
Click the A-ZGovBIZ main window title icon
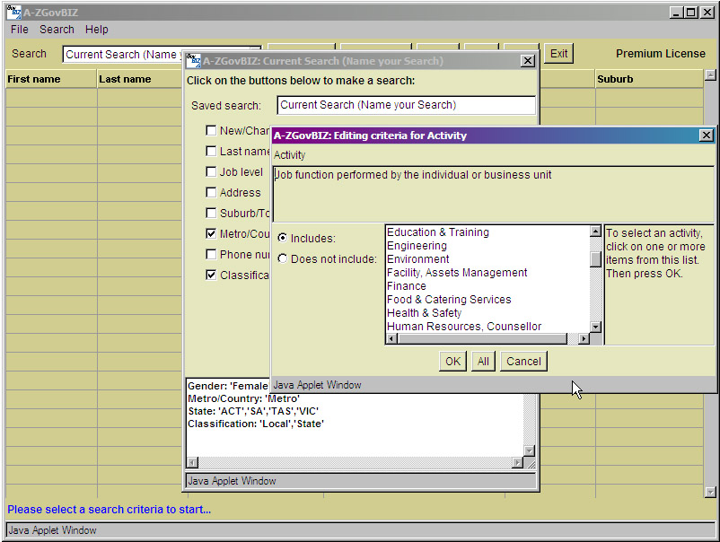click(13, 13)
